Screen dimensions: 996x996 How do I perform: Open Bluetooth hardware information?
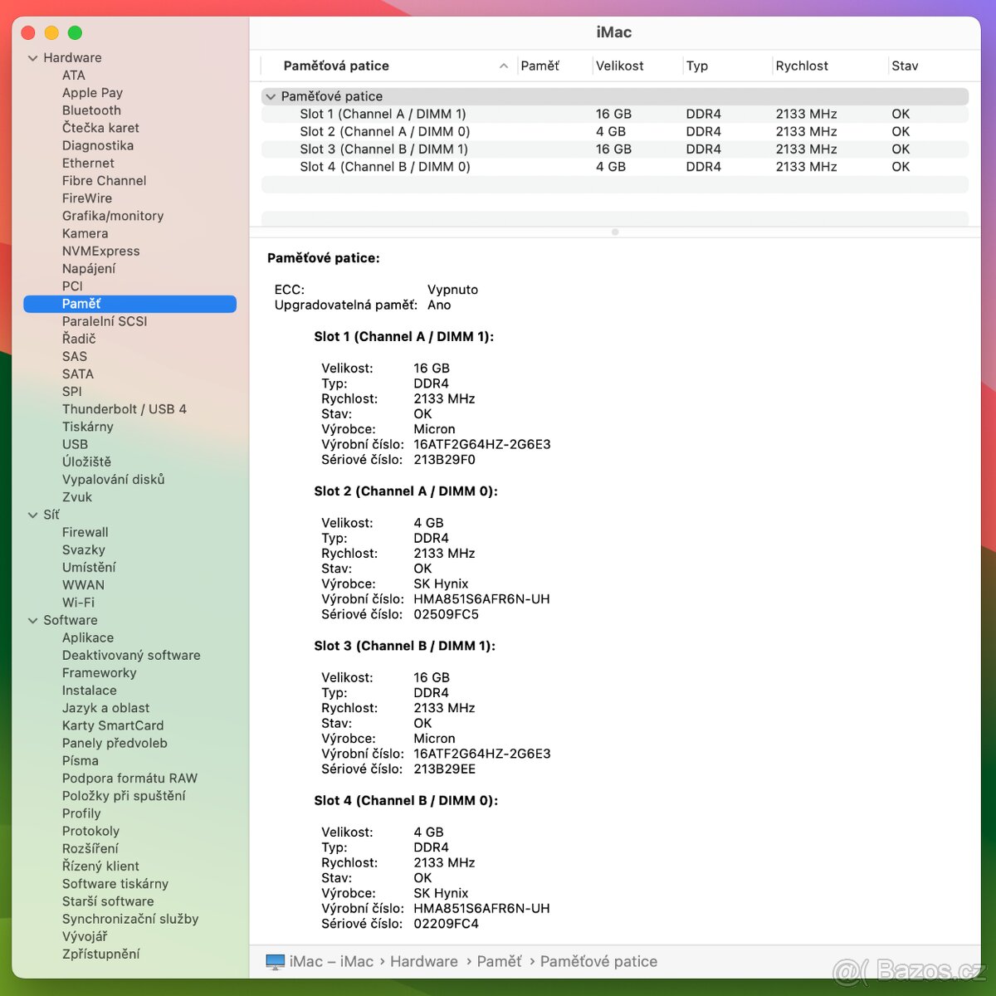[91, 110]
